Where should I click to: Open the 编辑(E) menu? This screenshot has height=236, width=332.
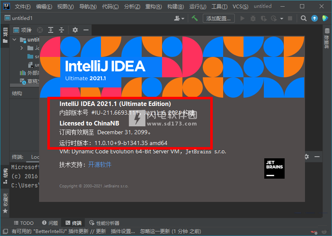click(x=44, y=7)
